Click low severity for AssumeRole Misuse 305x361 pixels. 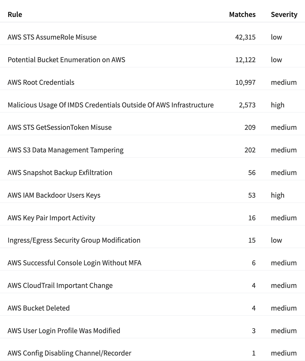(x=276, y=37)
